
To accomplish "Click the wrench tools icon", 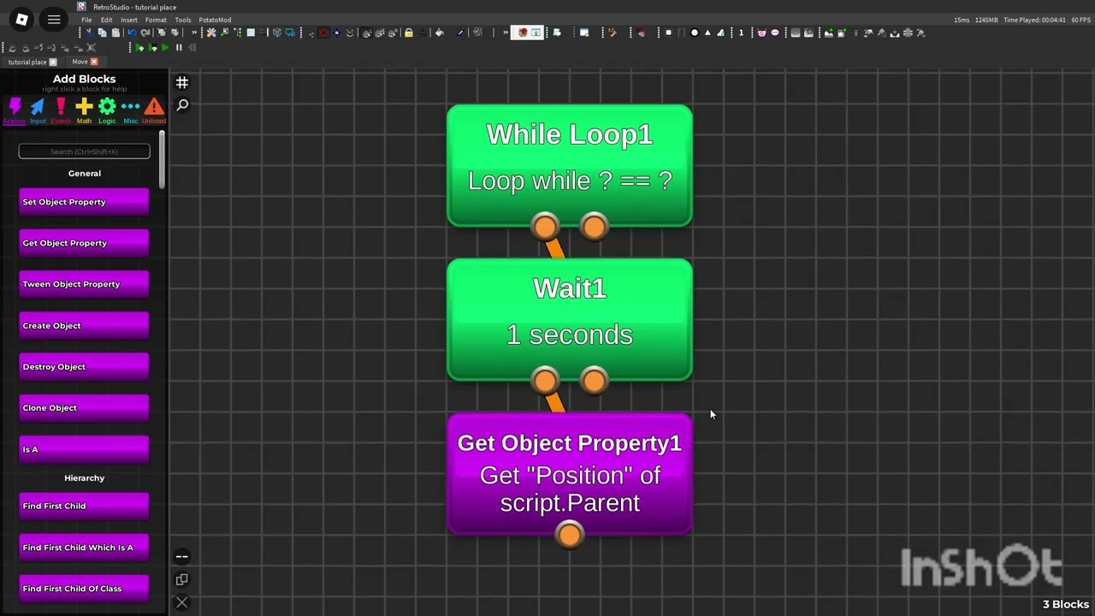I will coord(210,33).
